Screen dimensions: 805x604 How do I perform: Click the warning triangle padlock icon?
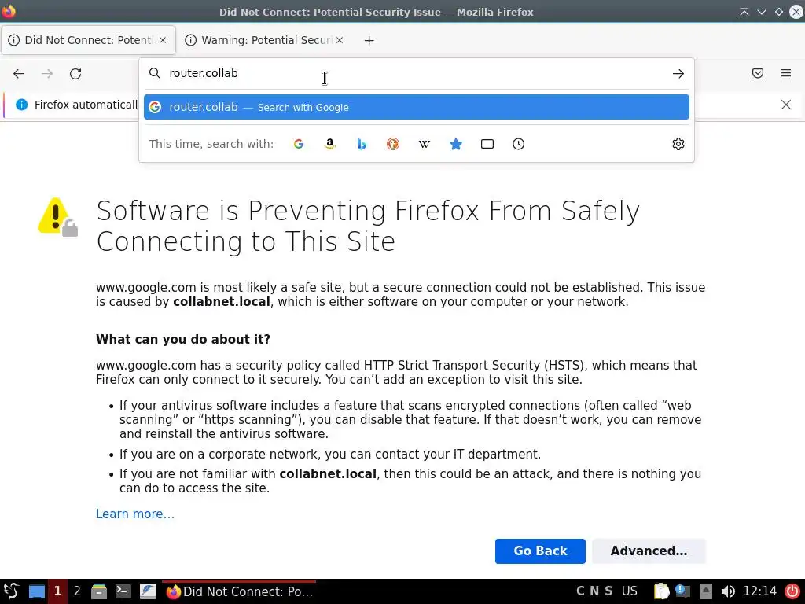[x=57, y=217]
